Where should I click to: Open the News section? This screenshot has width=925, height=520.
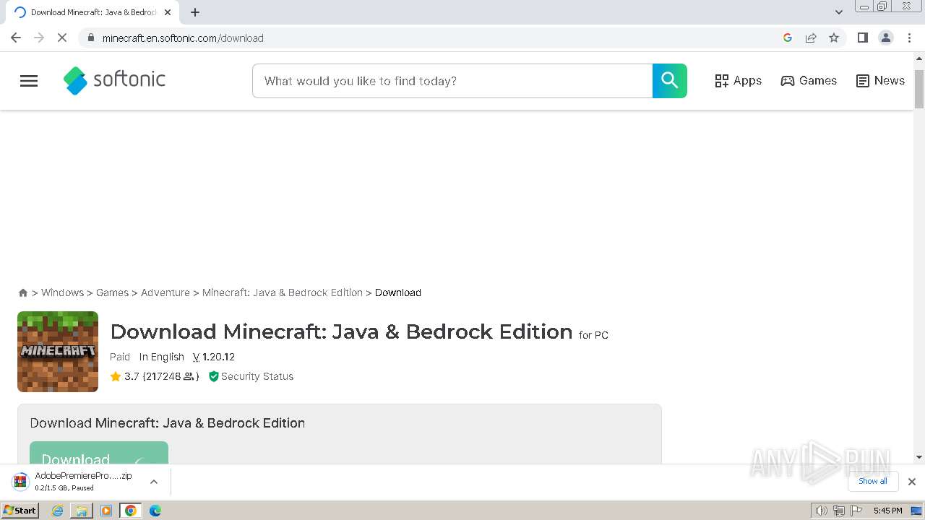click(880, 81)
